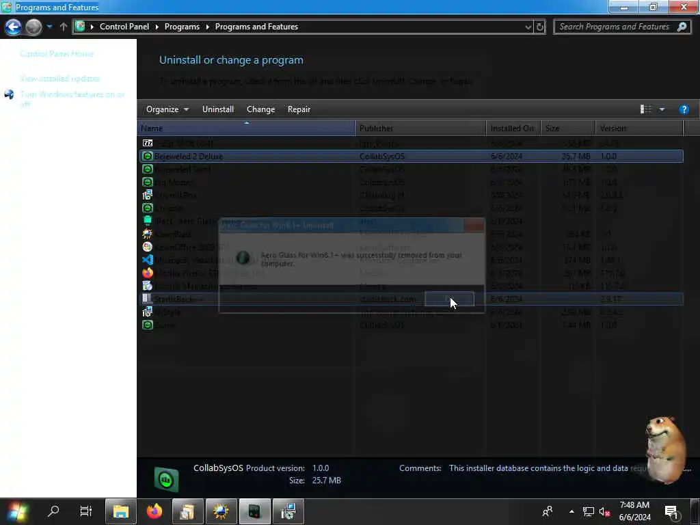This screenshot has height=525, width=700.
Task: Sort by the Size column header
Action: point(568,128)
